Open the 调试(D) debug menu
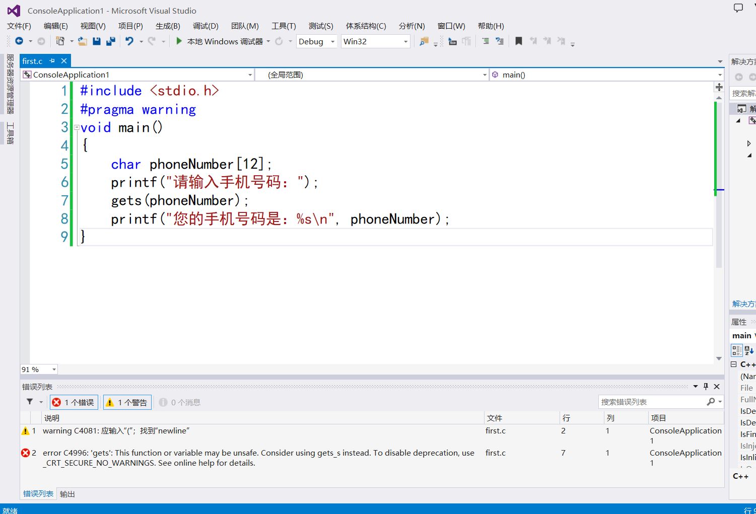This screenshot has height=514, width=756. coord(205,26)
